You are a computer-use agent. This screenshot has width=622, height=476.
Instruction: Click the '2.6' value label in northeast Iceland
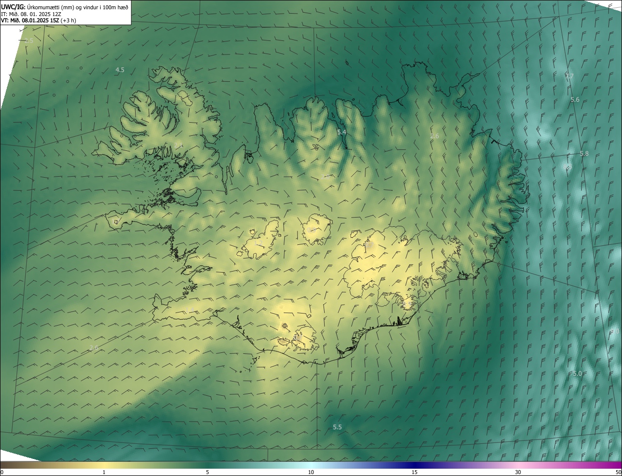pos(434,136)
